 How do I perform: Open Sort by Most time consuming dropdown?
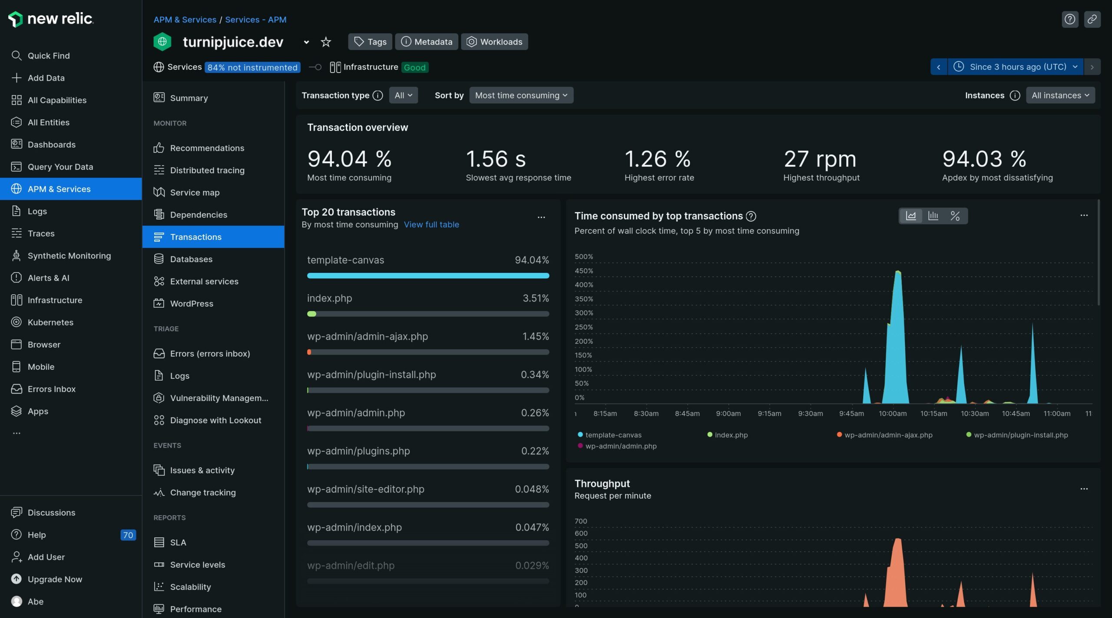pyautogui.click(x=521, y=95)
